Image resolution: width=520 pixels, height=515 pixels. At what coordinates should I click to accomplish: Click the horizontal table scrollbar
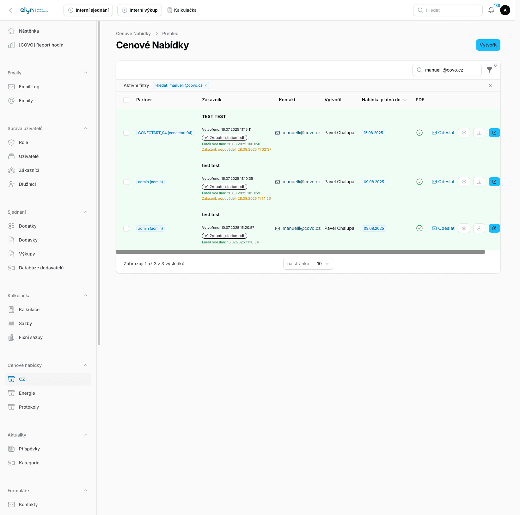[x=300, y=252]
